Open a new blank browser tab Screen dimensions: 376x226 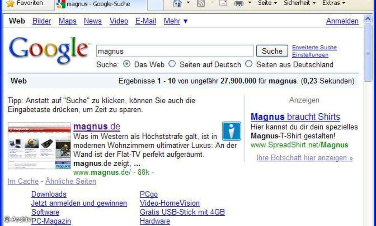155,5
